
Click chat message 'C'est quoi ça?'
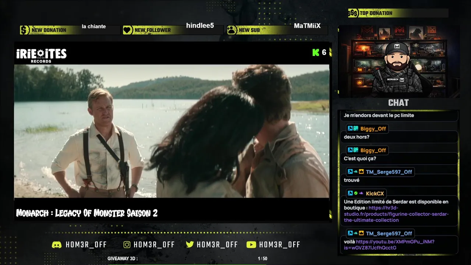pyautogui.click(x=360, y=159)
